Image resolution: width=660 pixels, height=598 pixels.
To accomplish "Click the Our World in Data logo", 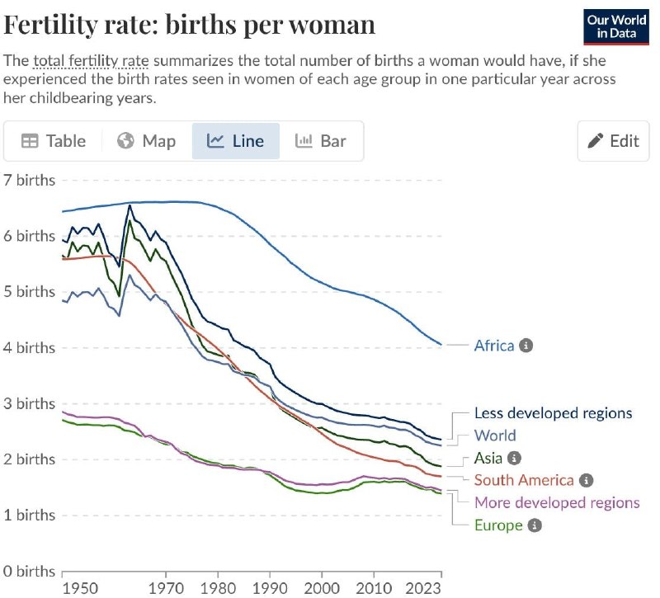I will [616, 26].
